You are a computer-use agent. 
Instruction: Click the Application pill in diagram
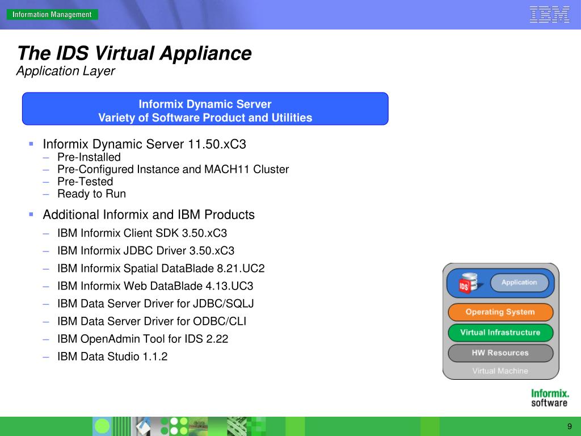[x=519, y=283]
